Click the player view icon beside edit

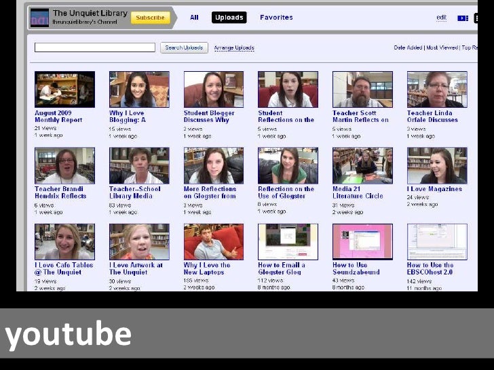point(463,18)
